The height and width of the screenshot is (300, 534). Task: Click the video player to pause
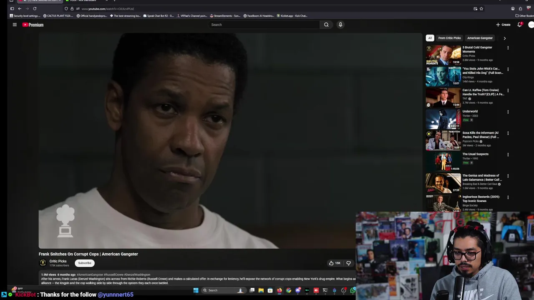point(230,141)
